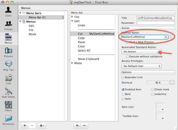Open the Resources folder icon

click(x=8, y=119)
